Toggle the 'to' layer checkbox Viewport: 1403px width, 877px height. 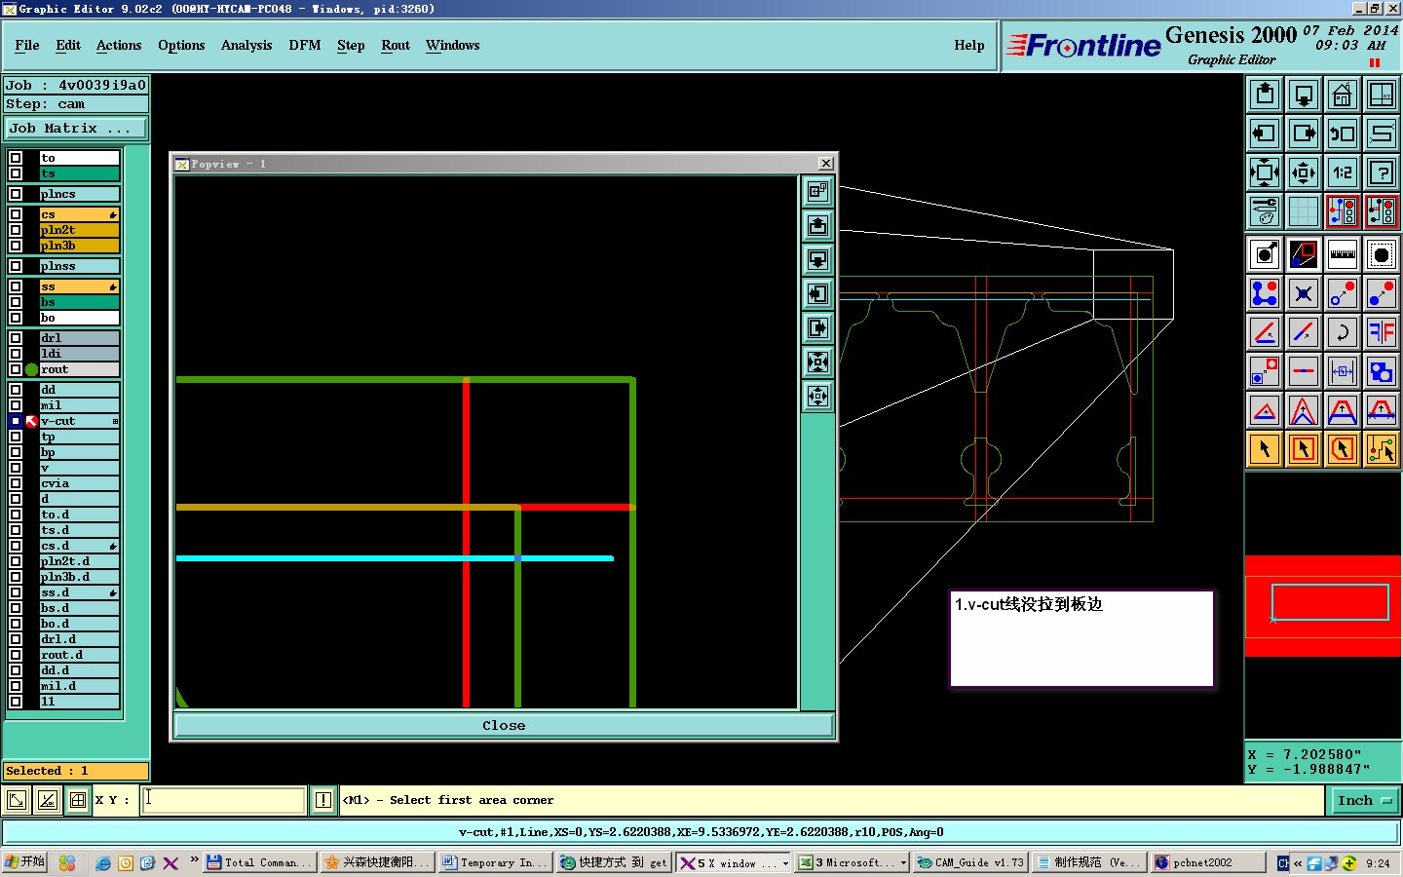[16, 158]
